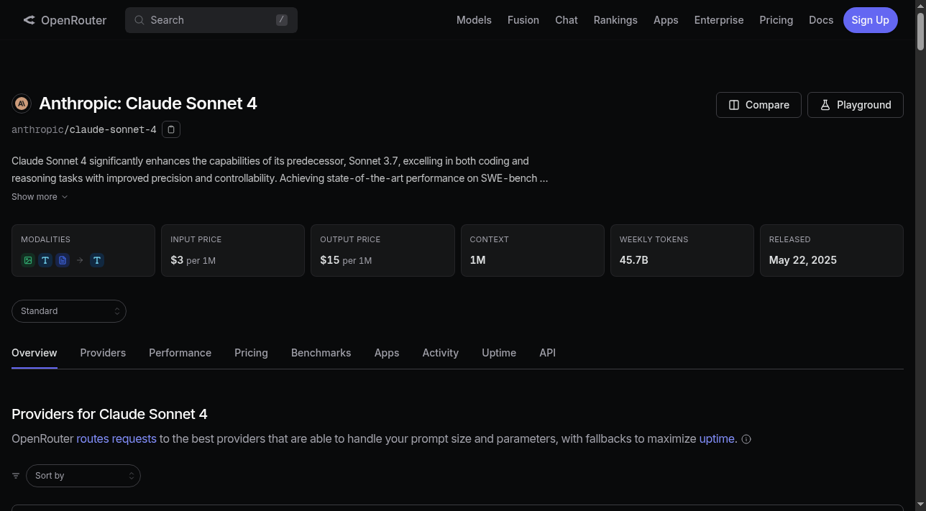
Task: Click the Playground flask icon
Action: (825, 105)
